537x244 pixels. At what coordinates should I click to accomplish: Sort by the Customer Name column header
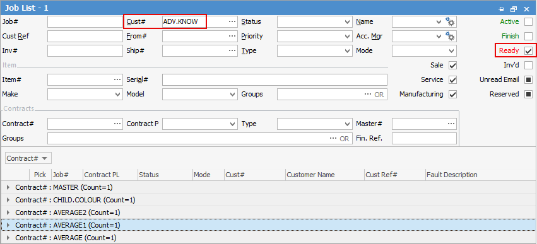click(x=325, y=175)
